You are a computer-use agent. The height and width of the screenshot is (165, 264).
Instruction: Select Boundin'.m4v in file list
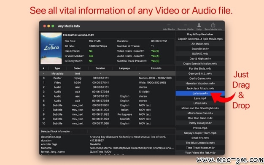200,49
